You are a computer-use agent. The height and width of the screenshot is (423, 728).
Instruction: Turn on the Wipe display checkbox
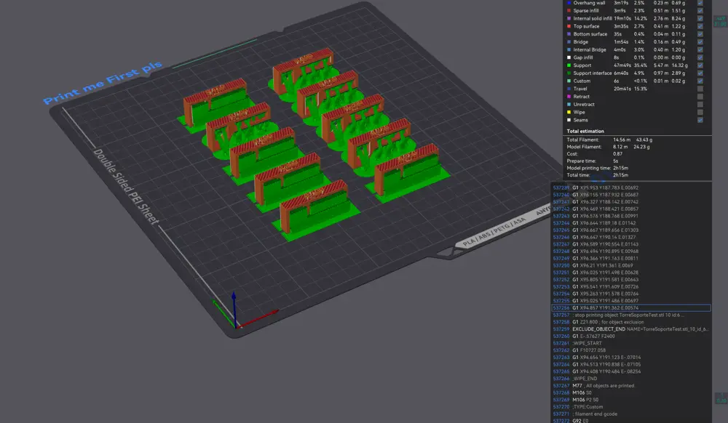(x=700, y=112)
